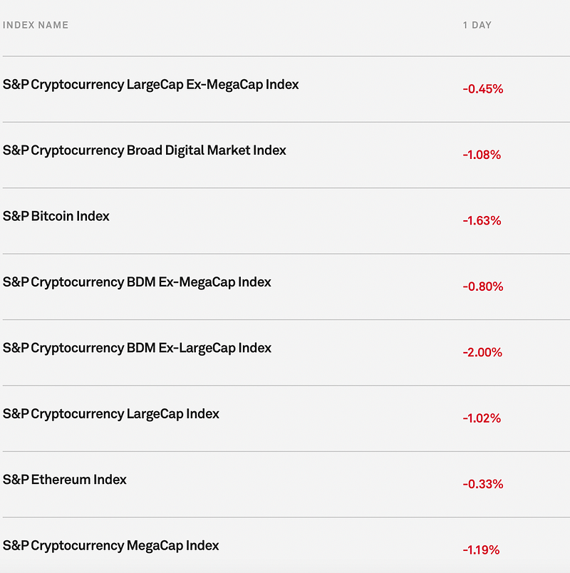Open the index that fell exactly two percent

[137, 348]
